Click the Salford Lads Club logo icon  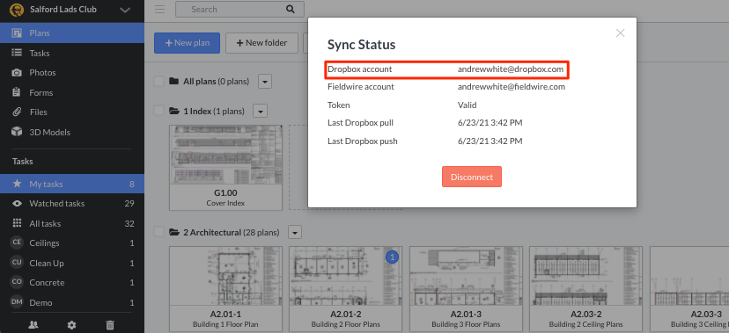(x=17, y=10)
